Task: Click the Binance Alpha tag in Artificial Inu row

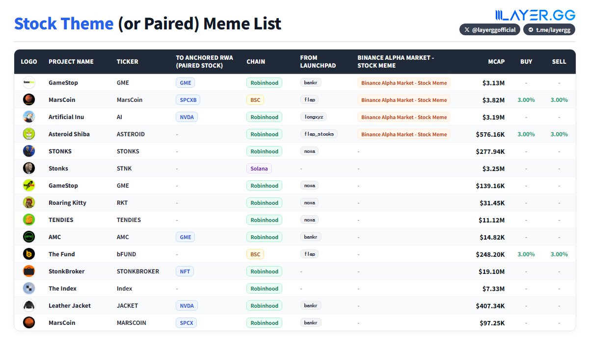Action: [x=404, y=117]
